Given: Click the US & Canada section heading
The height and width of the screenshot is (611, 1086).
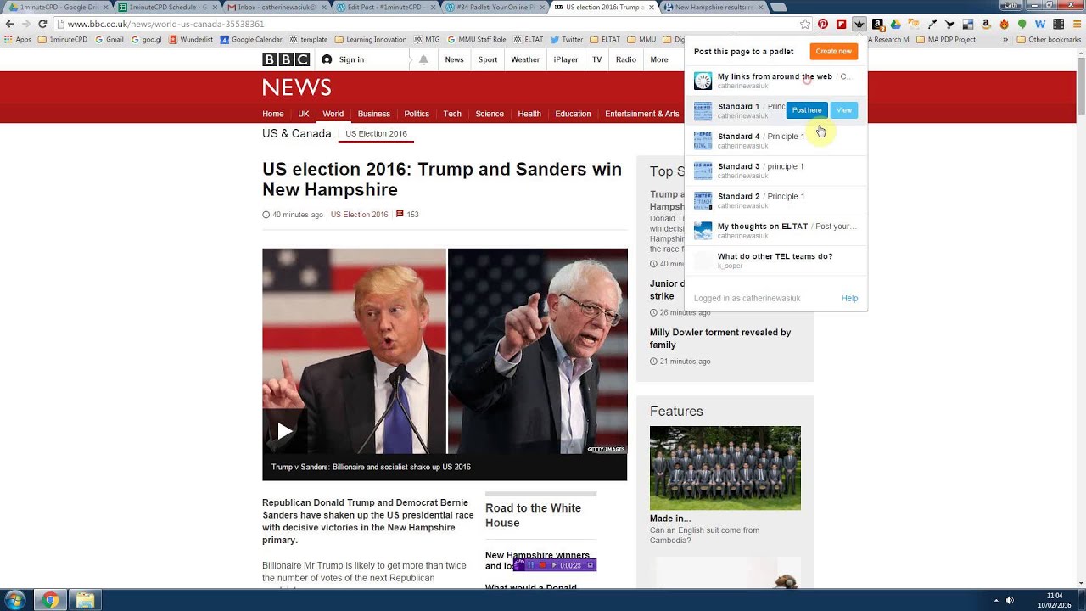Looking at the screenshot, I should point(296,134).
